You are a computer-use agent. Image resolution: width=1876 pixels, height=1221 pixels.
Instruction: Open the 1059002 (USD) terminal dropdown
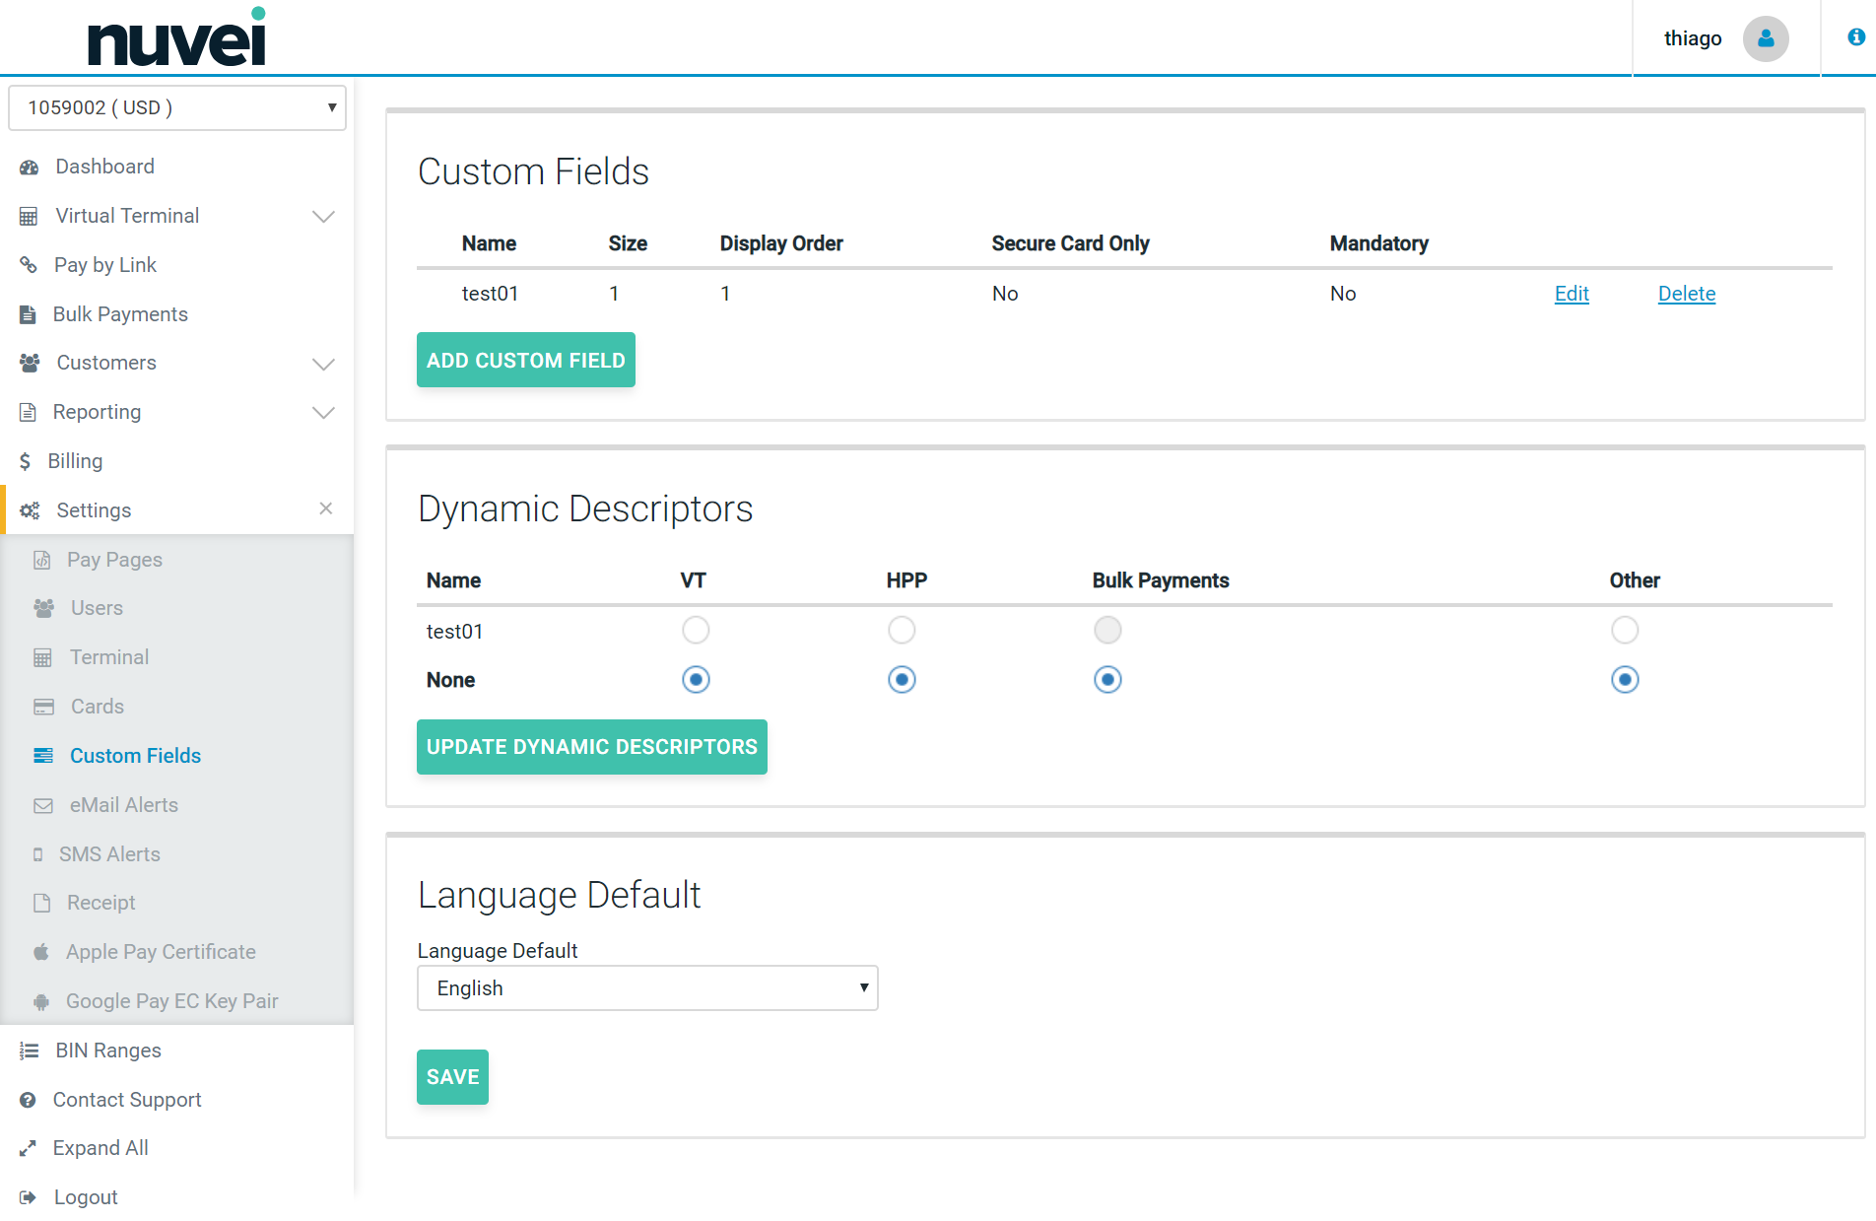point(177,107)
